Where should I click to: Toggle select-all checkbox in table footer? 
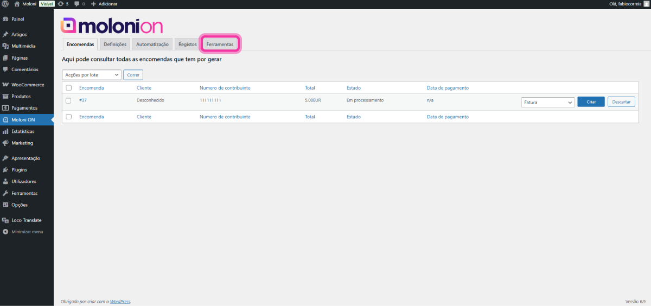click(x=68, y=117)
